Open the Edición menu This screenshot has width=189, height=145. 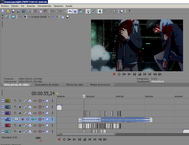(x=15, y=6)
